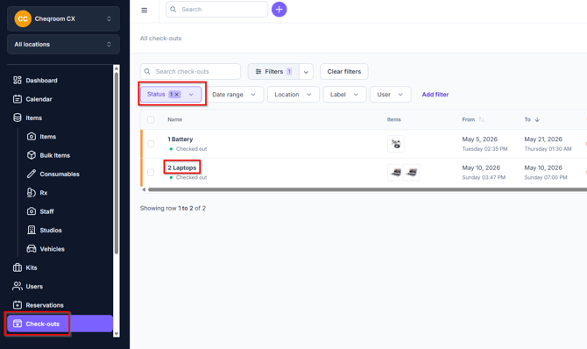Open the Location filter dropdown
The height and width of the screenshot is (349, 587).
pos(293,95)
